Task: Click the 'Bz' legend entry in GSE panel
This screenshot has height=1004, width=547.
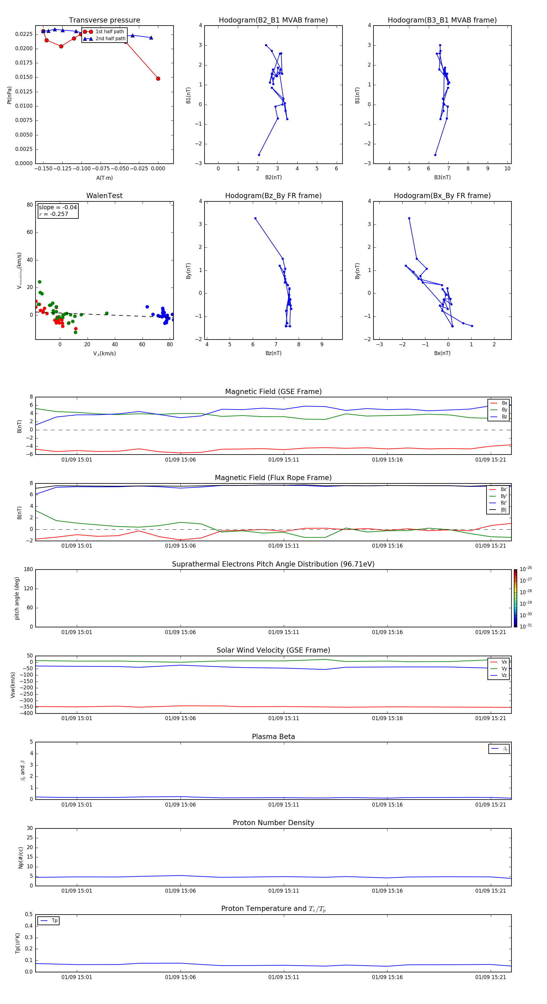Action: (499, 417)
